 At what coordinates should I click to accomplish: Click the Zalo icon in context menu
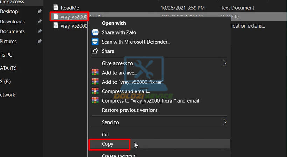tap(95, 32)
